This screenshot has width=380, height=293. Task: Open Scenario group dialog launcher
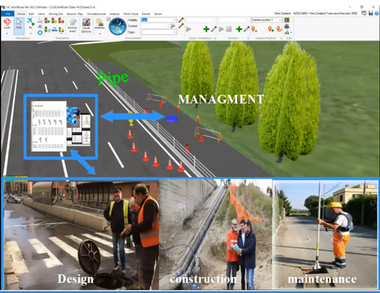pyautogui.click(x=248, y=38)
